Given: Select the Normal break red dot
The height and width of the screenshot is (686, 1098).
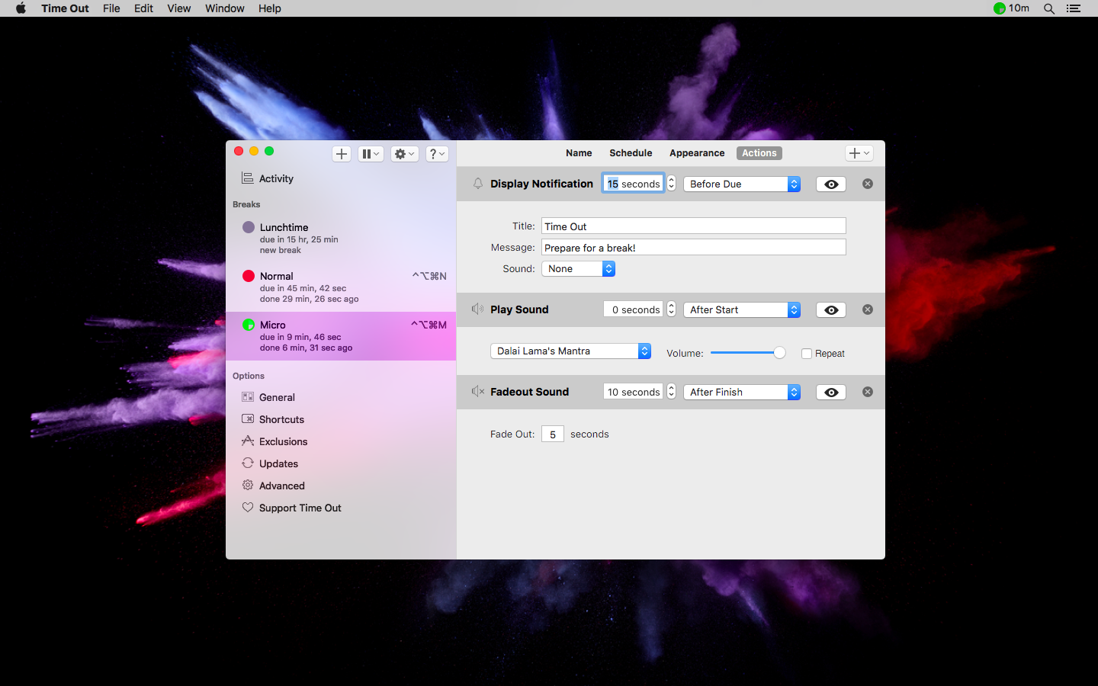Looking at the screenshot, I should pos(249,276).
